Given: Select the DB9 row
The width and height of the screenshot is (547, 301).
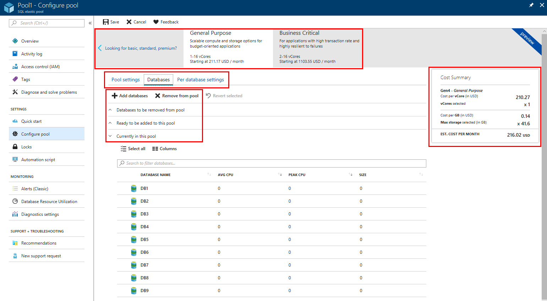Looking at the screenshot, I should point(272,291).
